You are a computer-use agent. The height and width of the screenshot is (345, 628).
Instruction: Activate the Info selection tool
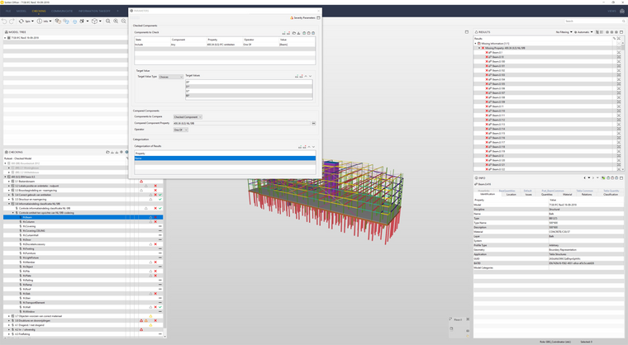[x=44, y=21]
